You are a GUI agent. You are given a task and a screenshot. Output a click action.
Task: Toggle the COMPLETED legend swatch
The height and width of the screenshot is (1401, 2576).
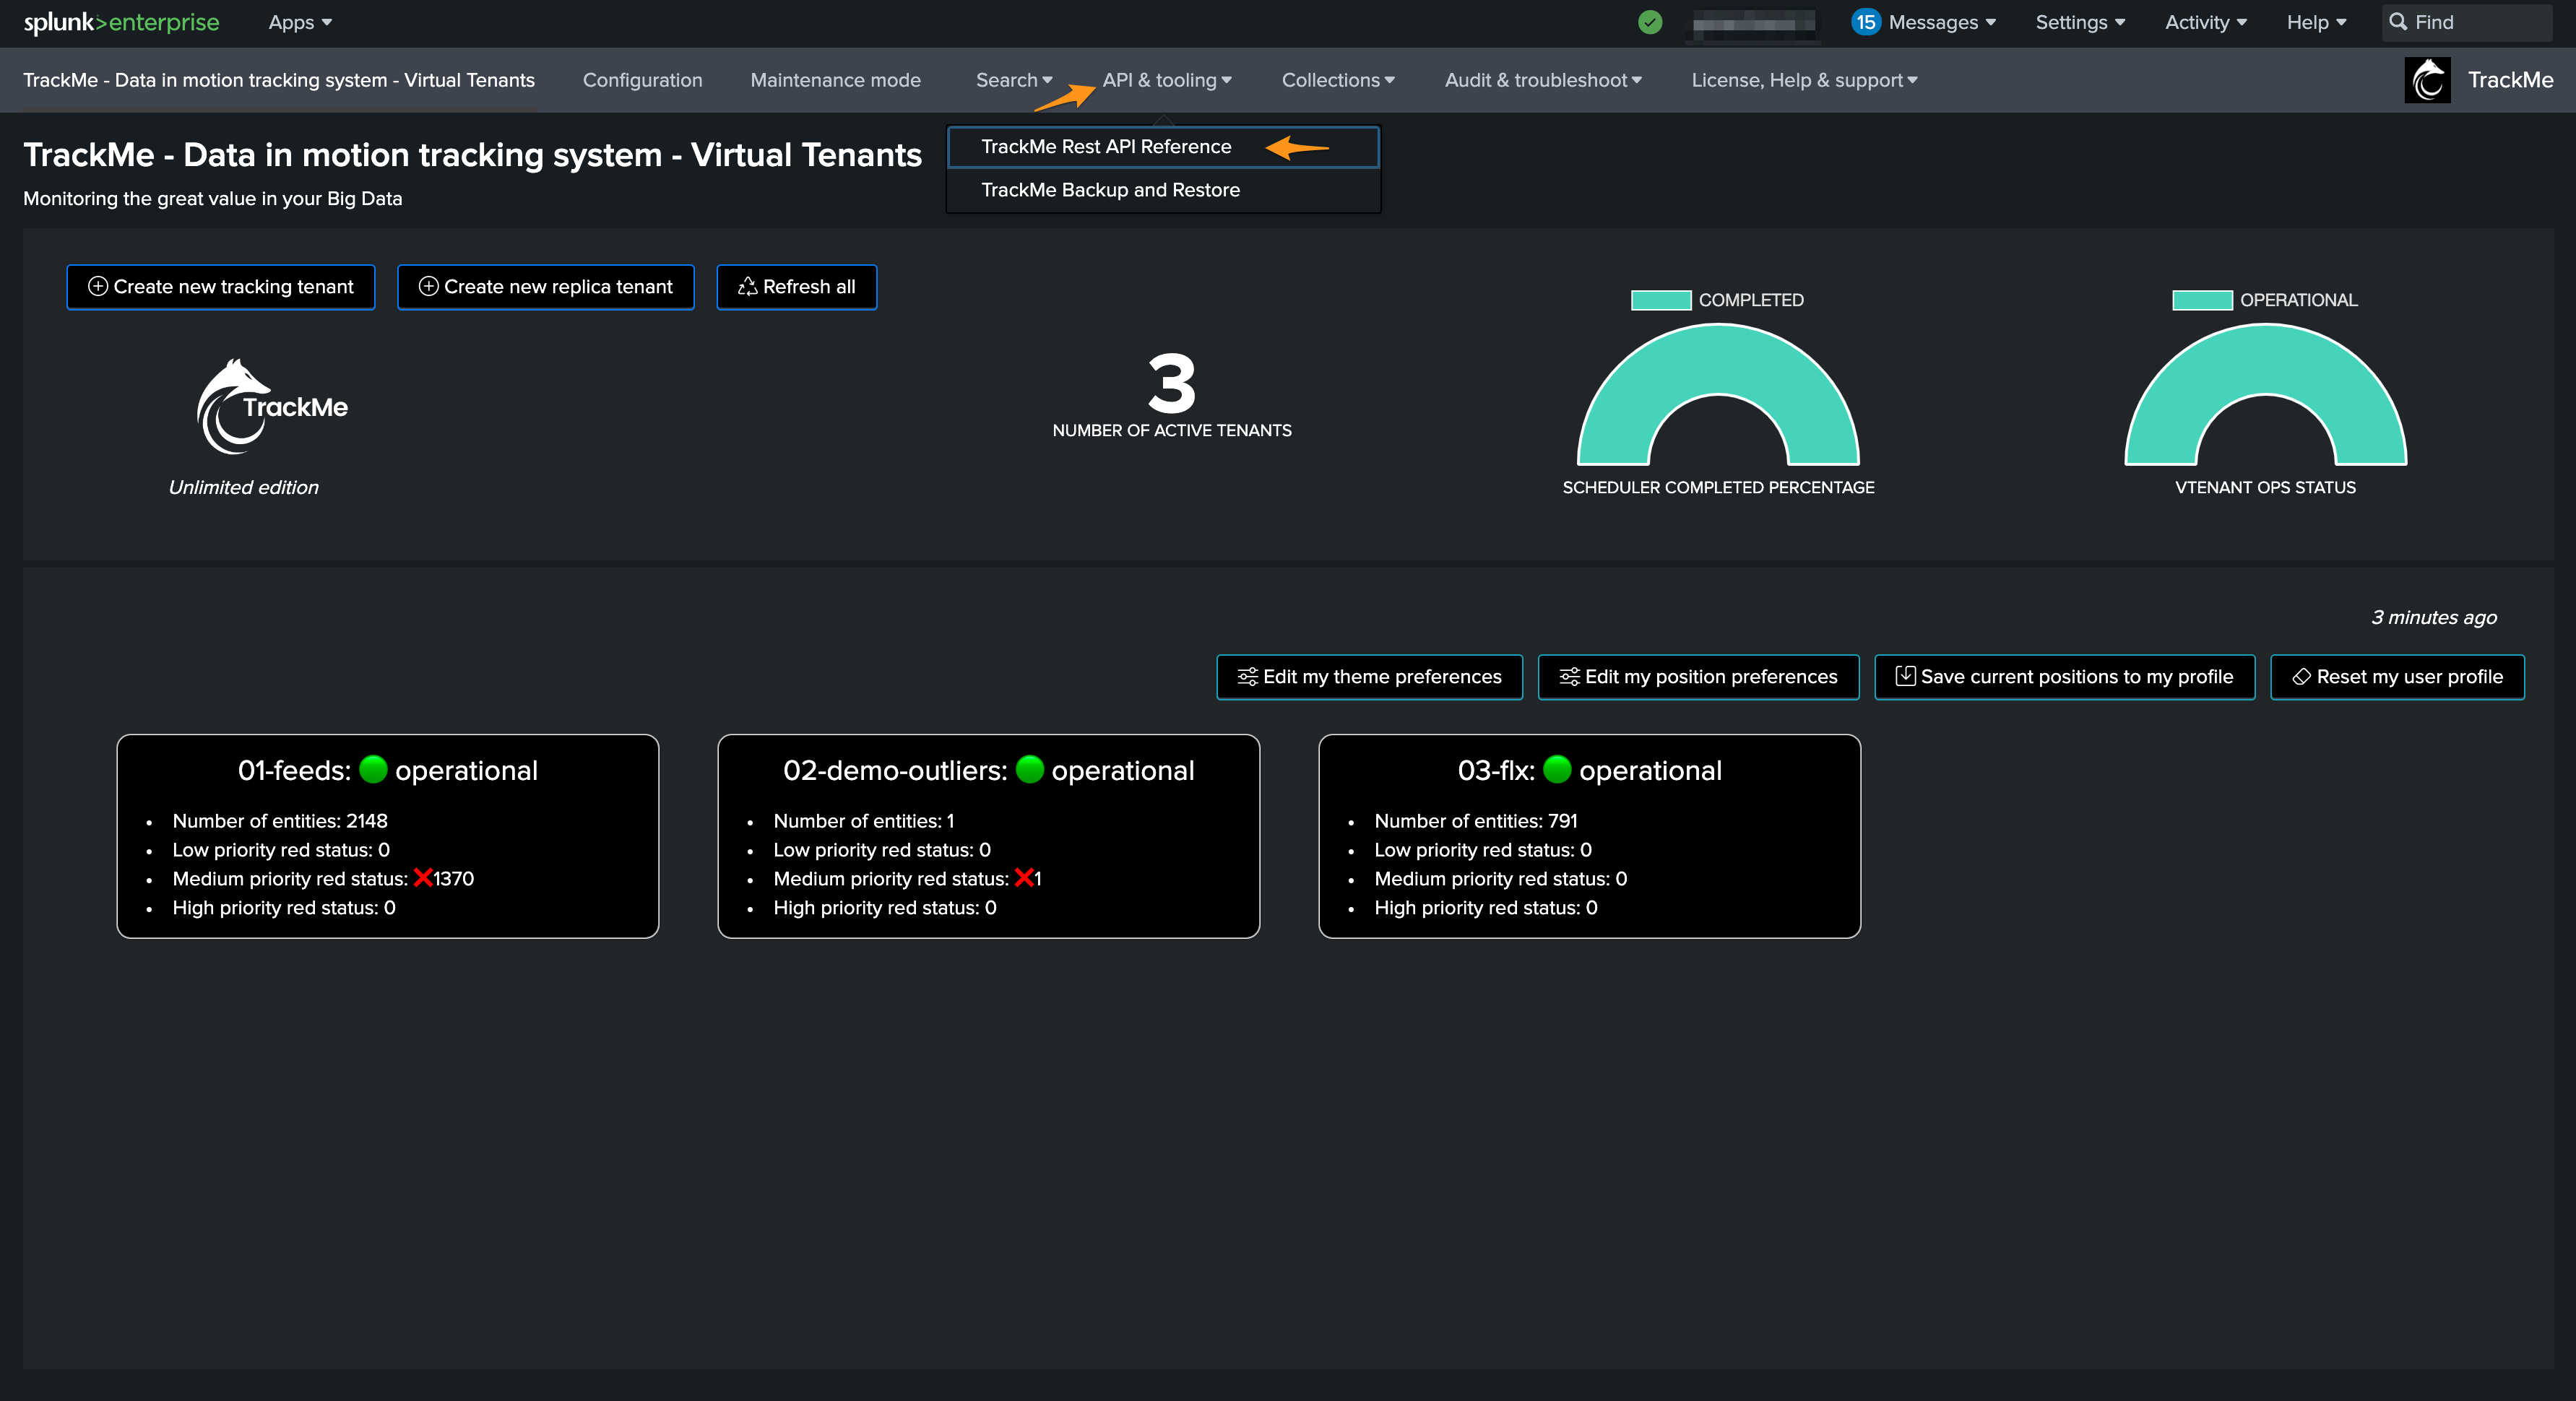click(1661, 300)
